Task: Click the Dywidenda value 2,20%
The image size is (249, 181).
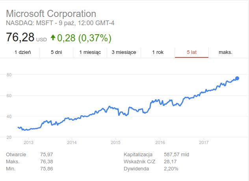Action: coord(171,169)
